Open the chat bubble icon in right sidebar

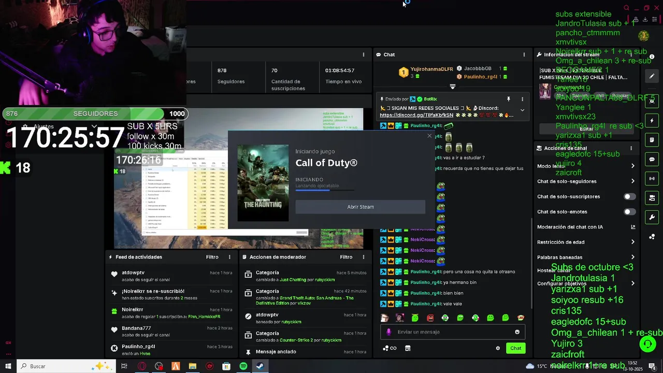click(652, 160)
